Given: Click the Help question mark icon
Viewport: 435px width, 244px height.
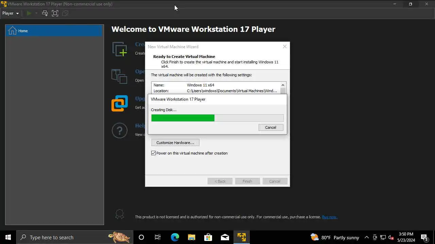Looking at the screenshot, I should click(x=120, y=130).
